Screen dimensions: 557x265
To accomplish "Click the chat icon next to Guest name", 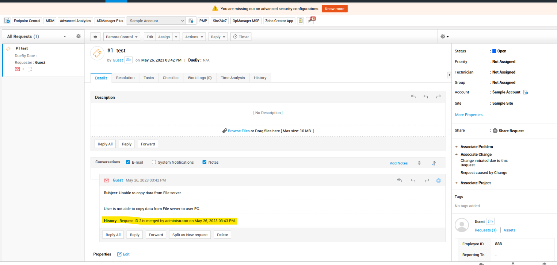I will 128,60.
